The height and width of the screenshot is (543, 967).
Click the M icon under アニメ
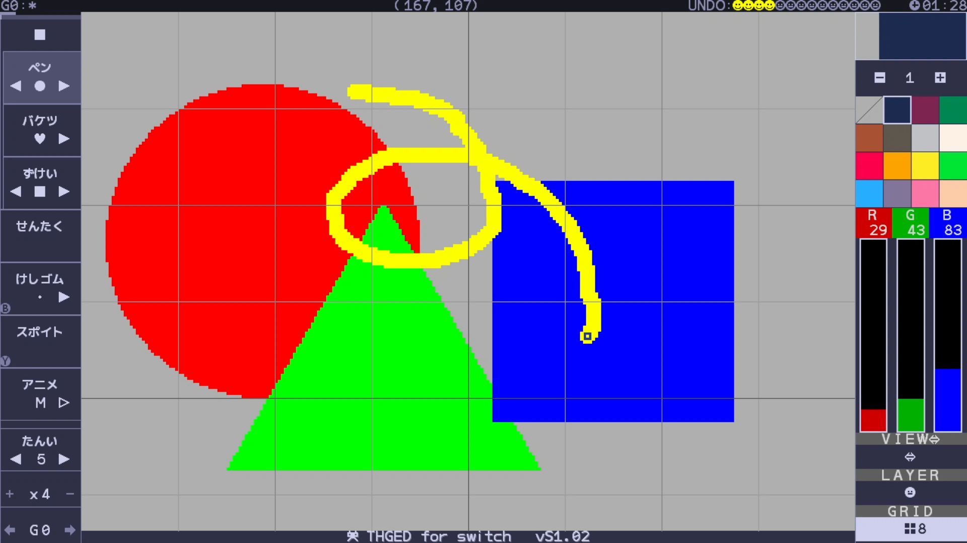coord(40,403)
